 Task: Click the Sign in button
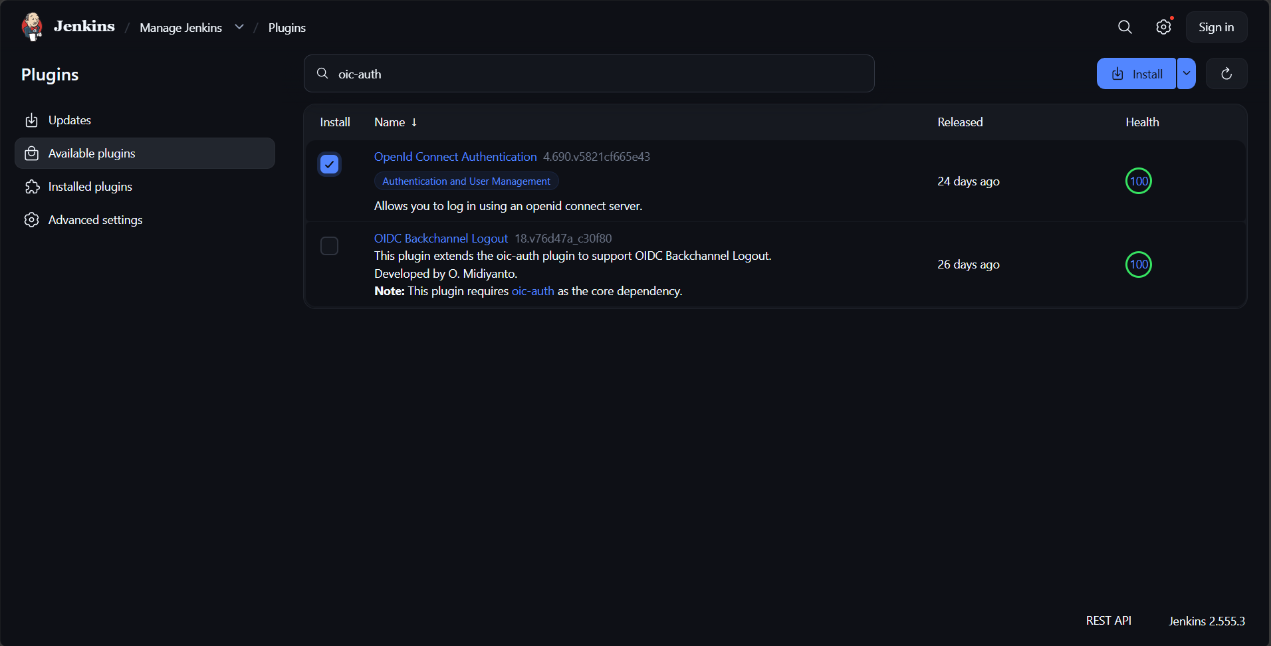(x=1216, y=27)
